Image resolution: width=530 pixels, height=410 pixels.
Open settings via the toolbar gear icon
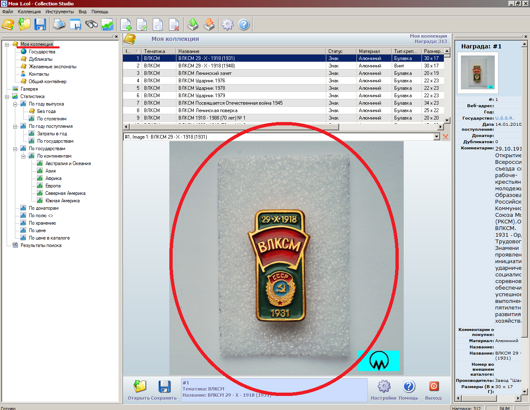pos(228,24)
